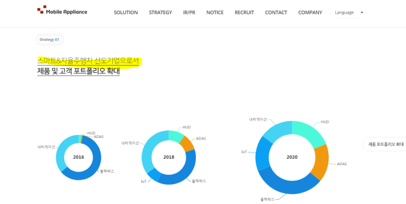The image size is (406, 204).
Task: Click the HUD label of the 2016 chart
Action: 91,133
